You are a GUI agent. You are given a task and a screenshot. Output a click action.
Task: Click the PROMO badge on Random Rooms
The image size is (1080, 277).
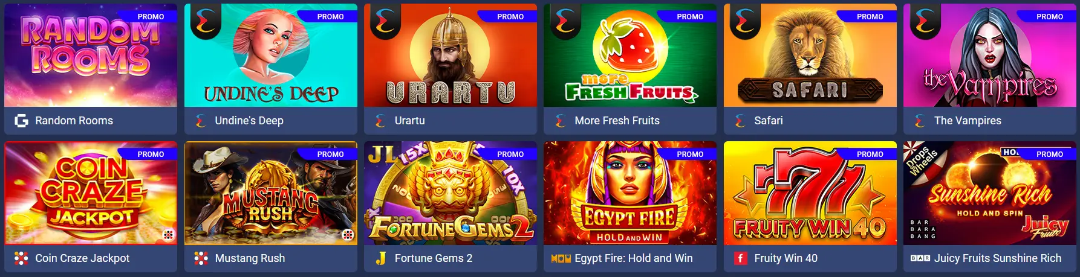151,16
